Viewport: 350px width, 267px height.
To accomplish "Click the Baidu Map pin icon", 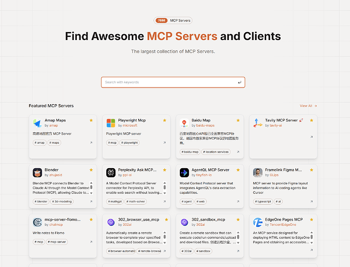I will click(184, 123).
